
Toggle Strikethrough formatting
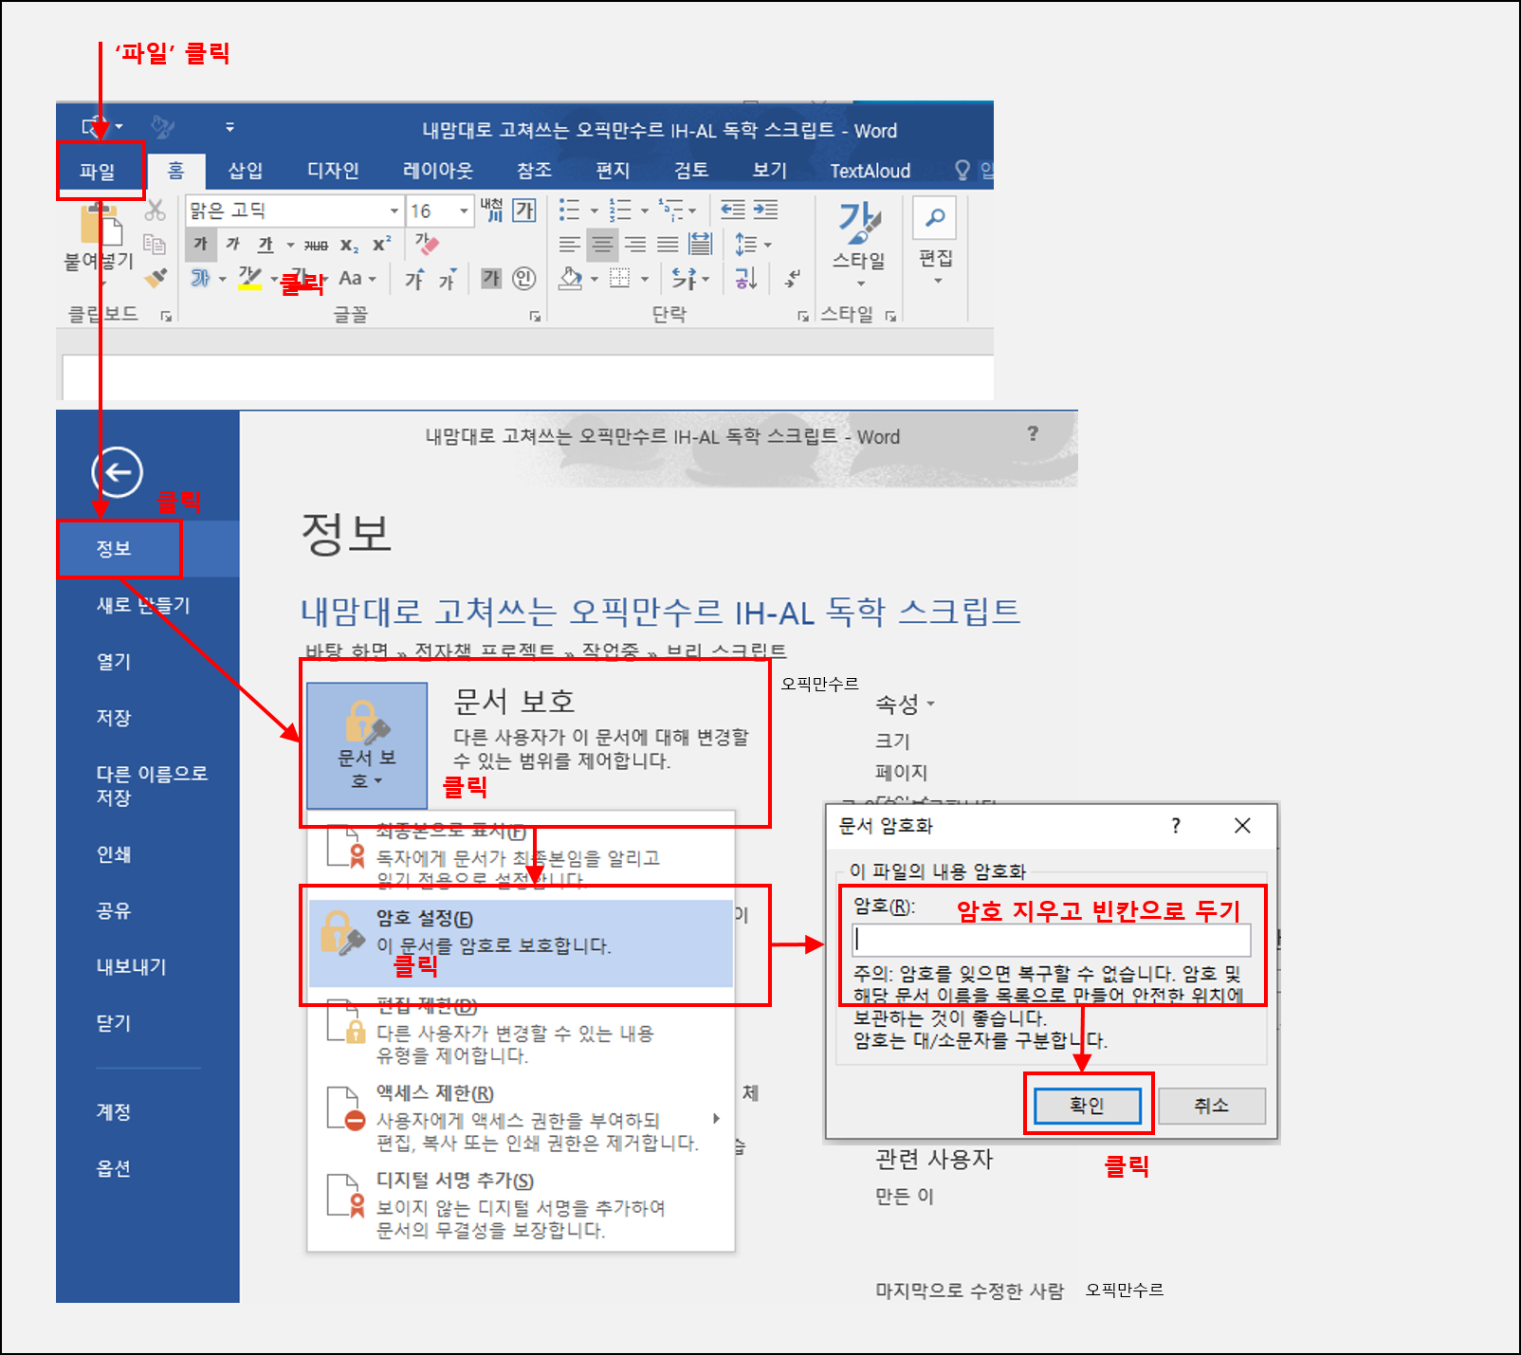(316, 245)
